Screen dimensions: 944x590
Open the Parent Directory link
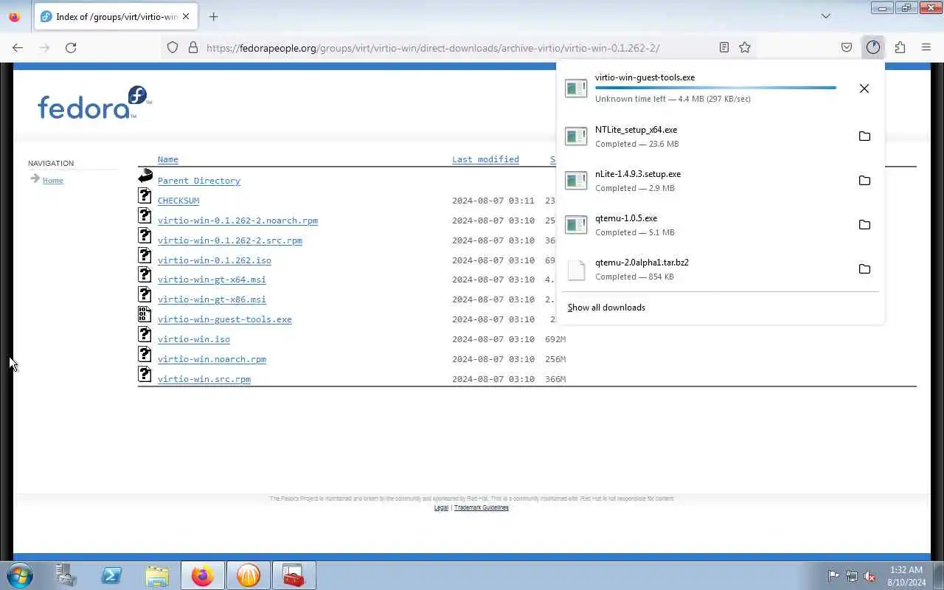tap(198, 181)
